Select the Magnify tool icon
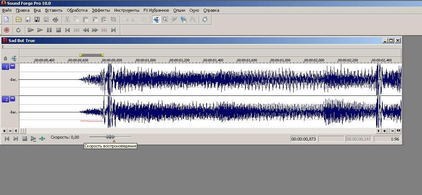Screen dimensions: 422x195 point(165,19)
